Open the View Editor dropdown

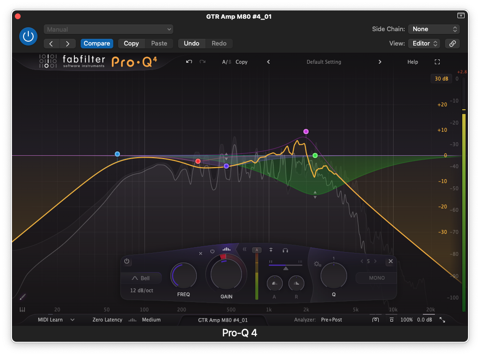click(423, 44)
